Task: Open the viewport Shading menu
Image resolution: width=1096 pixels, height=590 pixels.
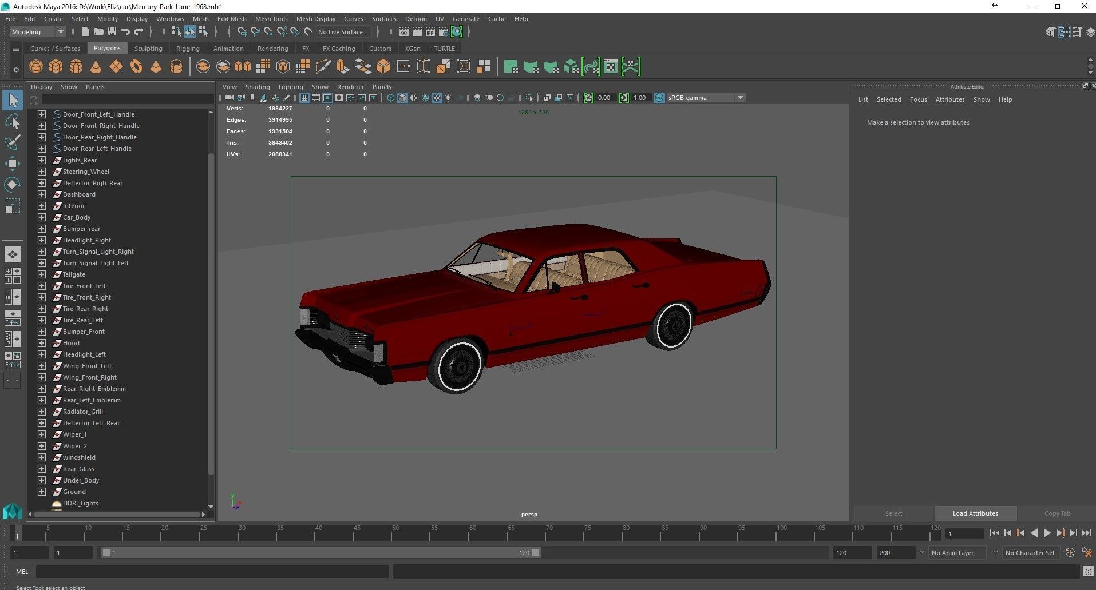Action: tap(258, 87)
